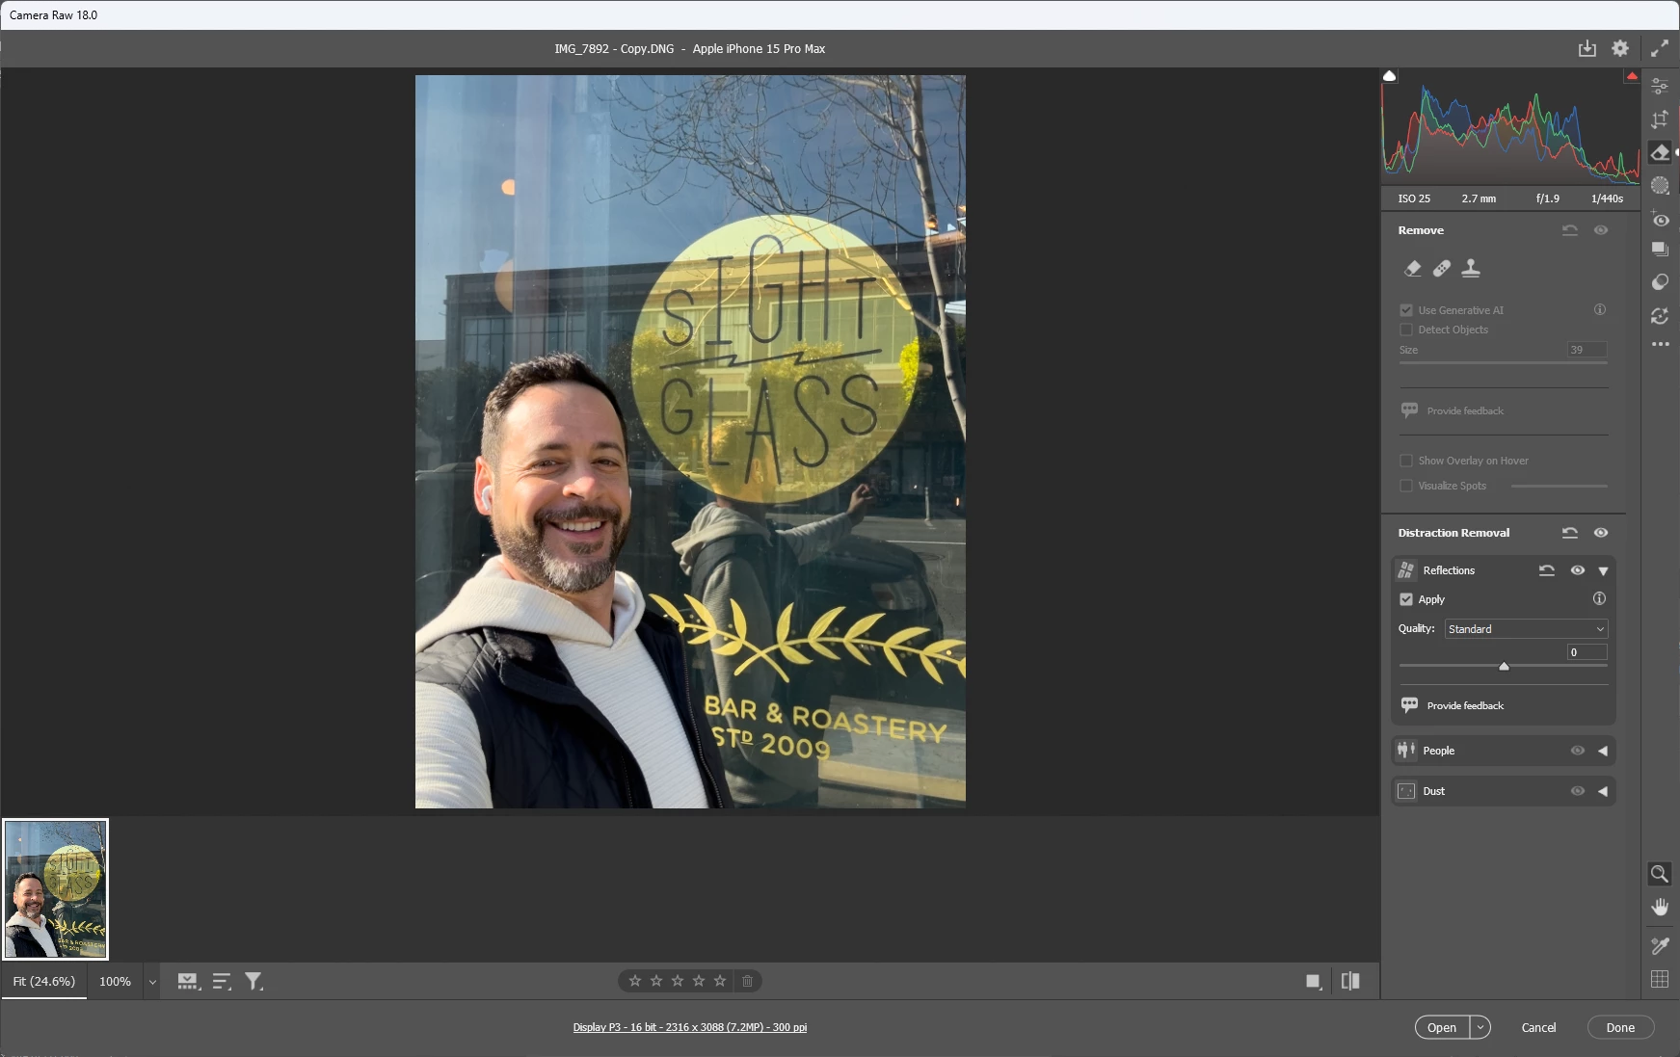
Task: Select the 100% zoom option
Action: point(115,981)
